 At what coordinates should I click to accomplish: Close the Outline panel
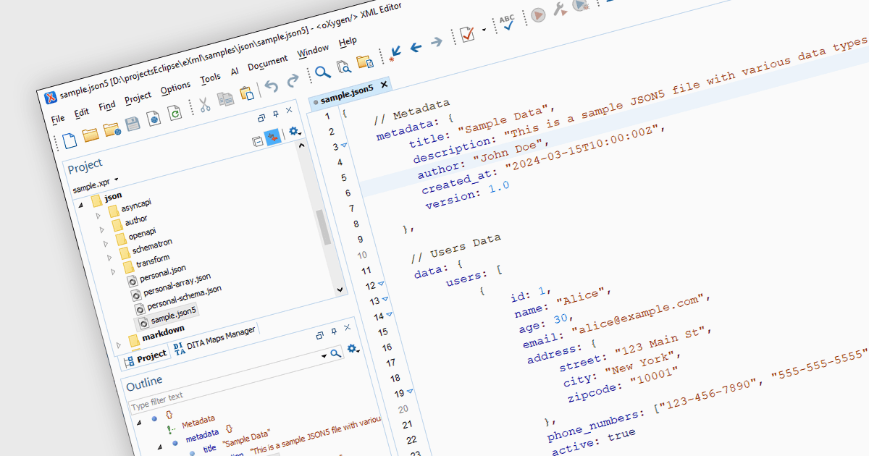[x=347, y=327]
